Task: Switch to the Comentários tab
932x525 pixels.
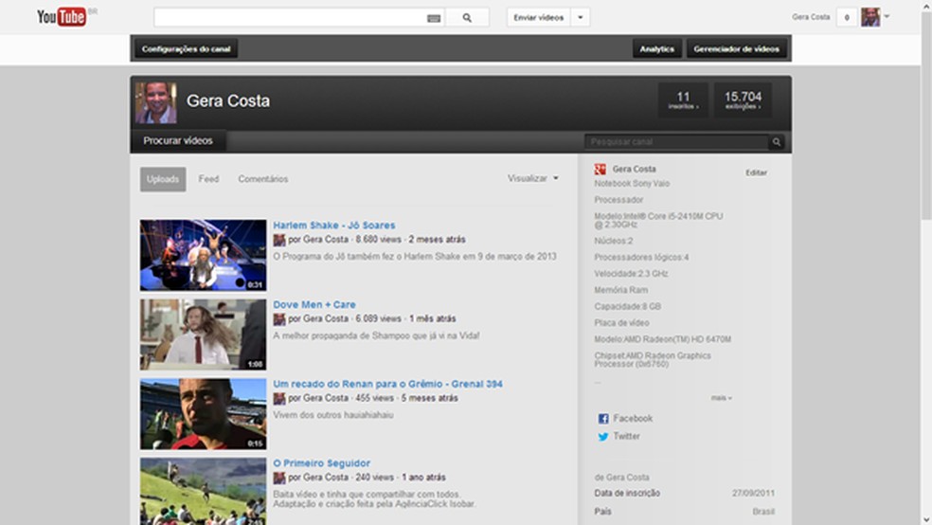Action: pyautogui.click(x=263, y=179)
